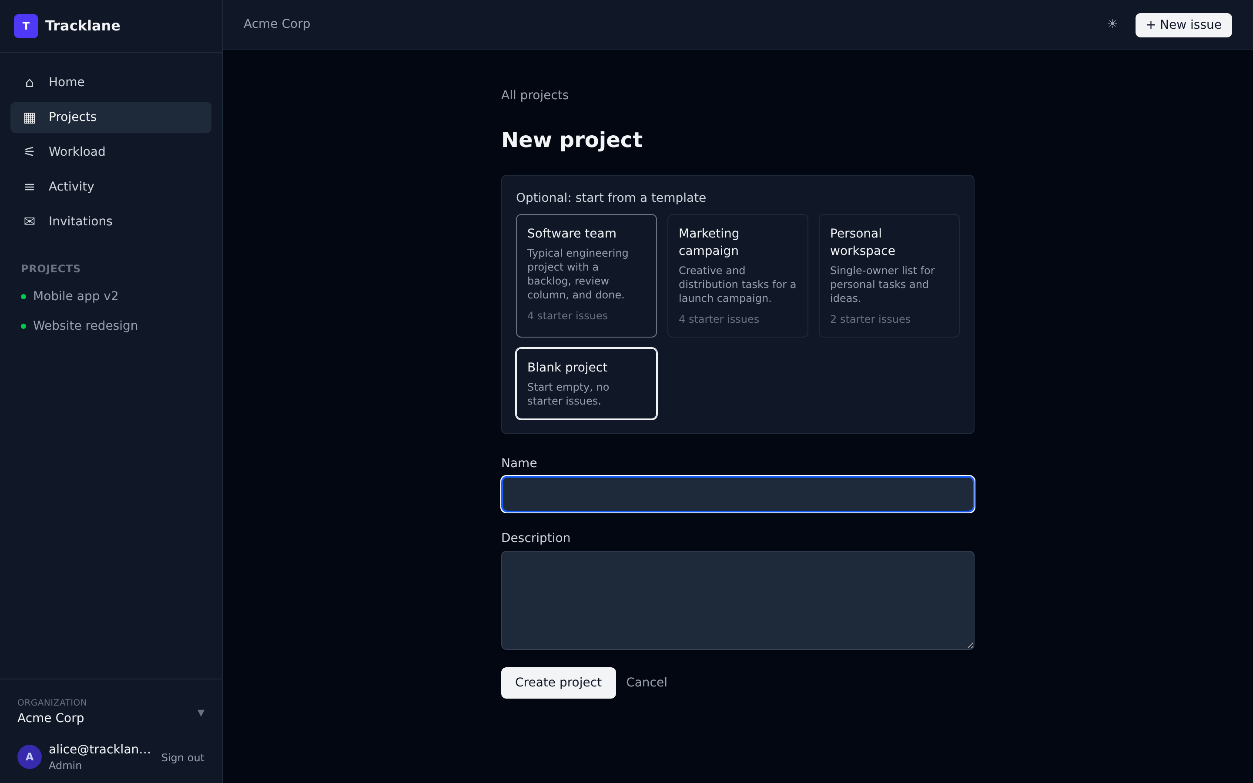Click the alice@tracklan... email text
Screen dimensions: 1253x783
99,750
